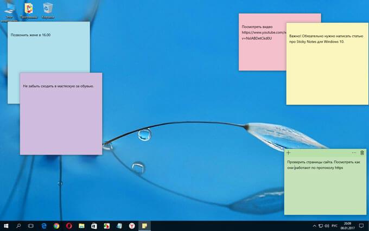
Task: Launch Opera browser from the taskbar
Action: pos(69,226)
